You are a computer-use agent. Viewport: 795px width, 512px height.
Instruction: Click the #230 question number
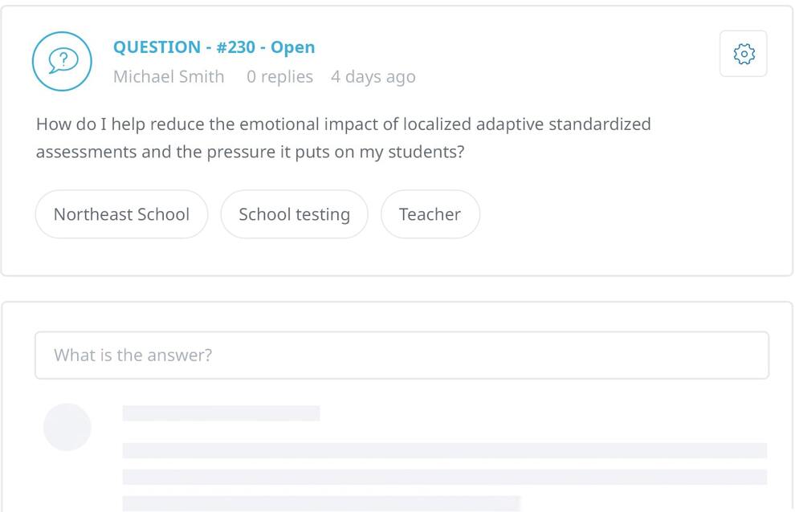coord(234,47)
